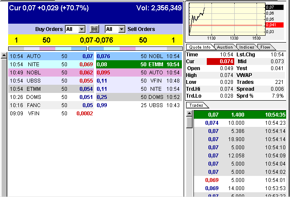Switch to the Indices tab
The width and height of the screenshot is (290, 197).
[246, 47]
